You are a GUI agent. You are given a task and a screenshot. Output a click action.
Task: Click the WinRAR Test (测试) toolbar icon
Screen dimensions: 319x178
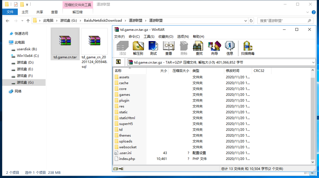click(153, 48)
